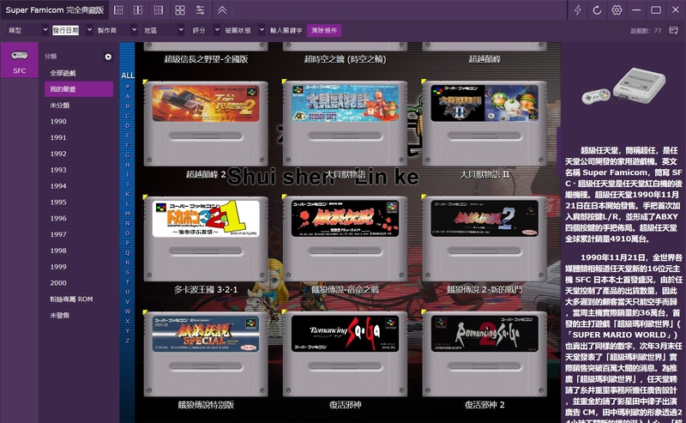686x423 pixels.
Task: Open the 復活邪神 cartridge
Action: pos(346,354)
